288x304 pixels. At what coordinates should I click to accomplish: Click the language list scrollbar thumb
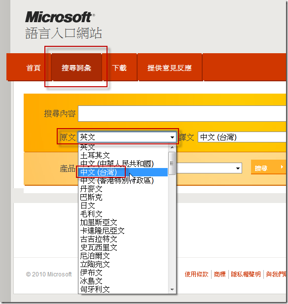[x=172, y=163]
